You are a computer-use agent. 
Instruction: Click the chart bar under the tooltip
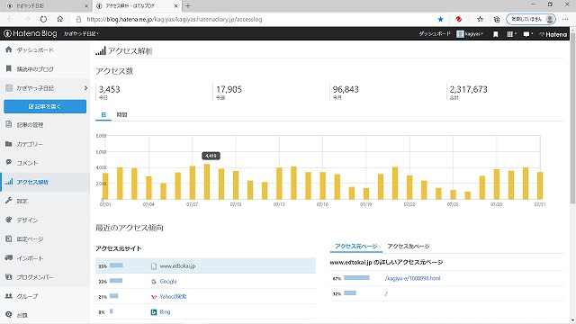click(207, 182)
